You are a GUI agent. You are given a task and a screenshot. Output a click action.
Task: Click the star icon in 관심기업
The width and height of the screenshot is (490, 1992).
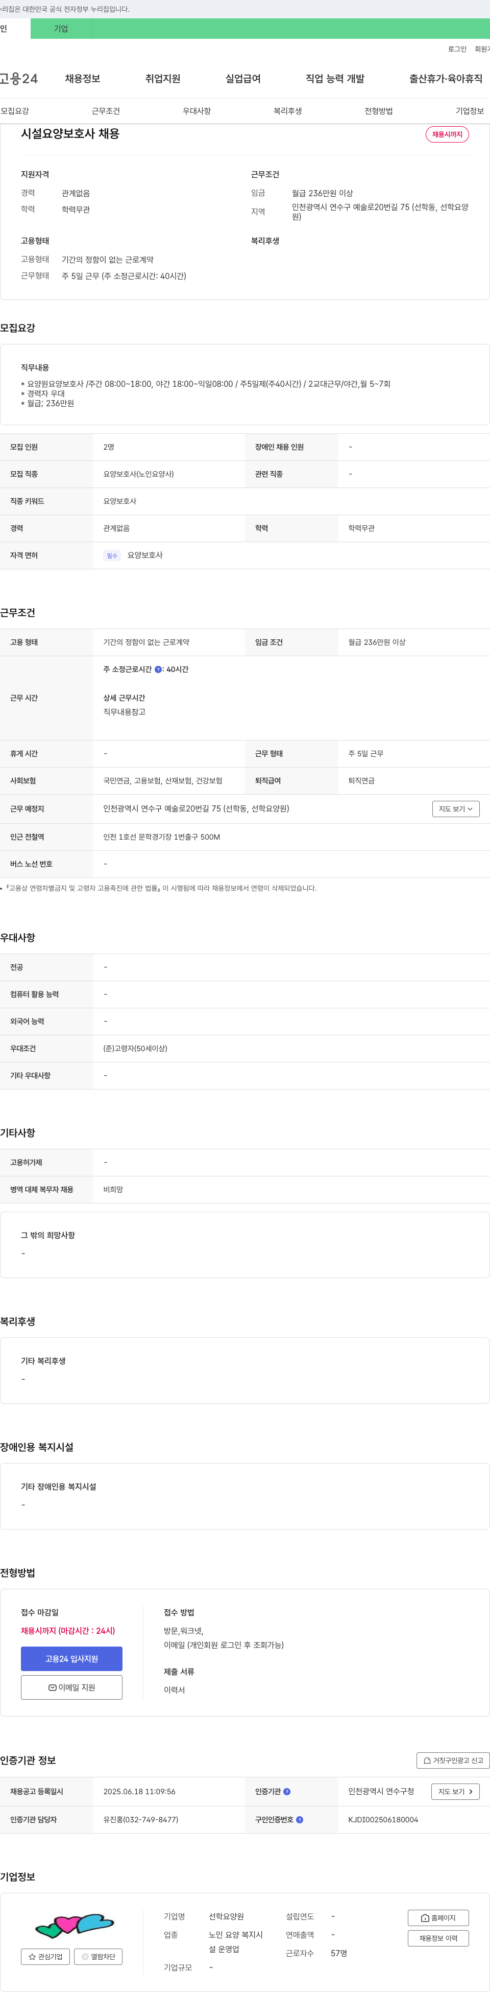click(32, 1957)
